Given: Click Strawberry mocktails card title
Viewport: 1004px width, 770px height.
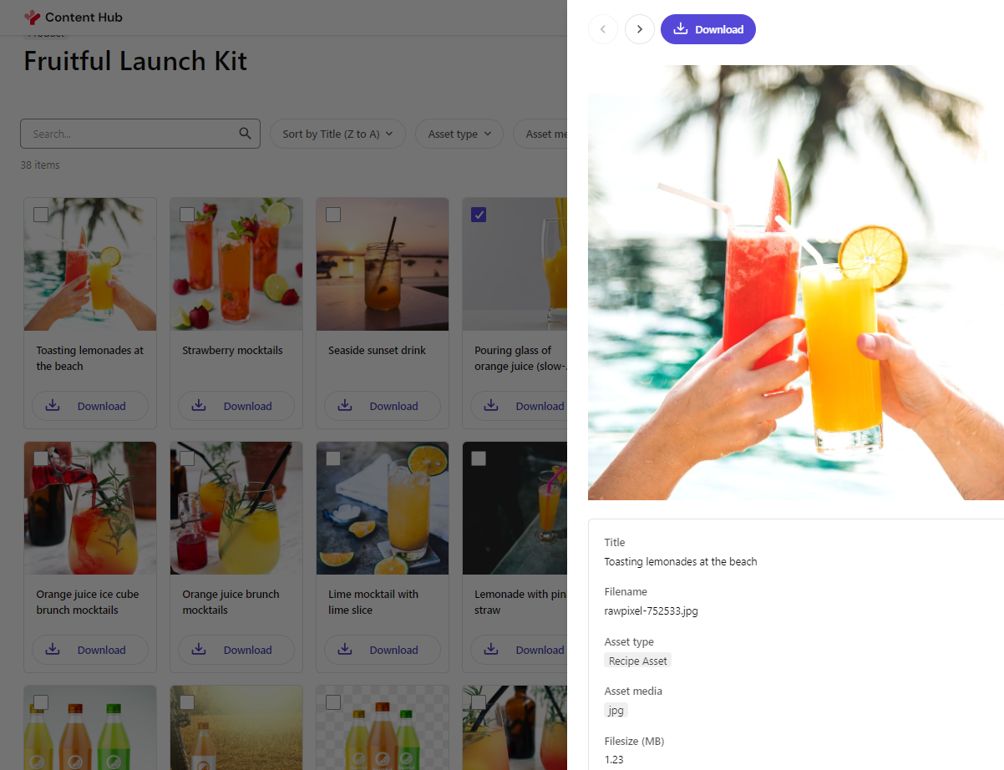Looking at the screenshot, I should [232, 350].
